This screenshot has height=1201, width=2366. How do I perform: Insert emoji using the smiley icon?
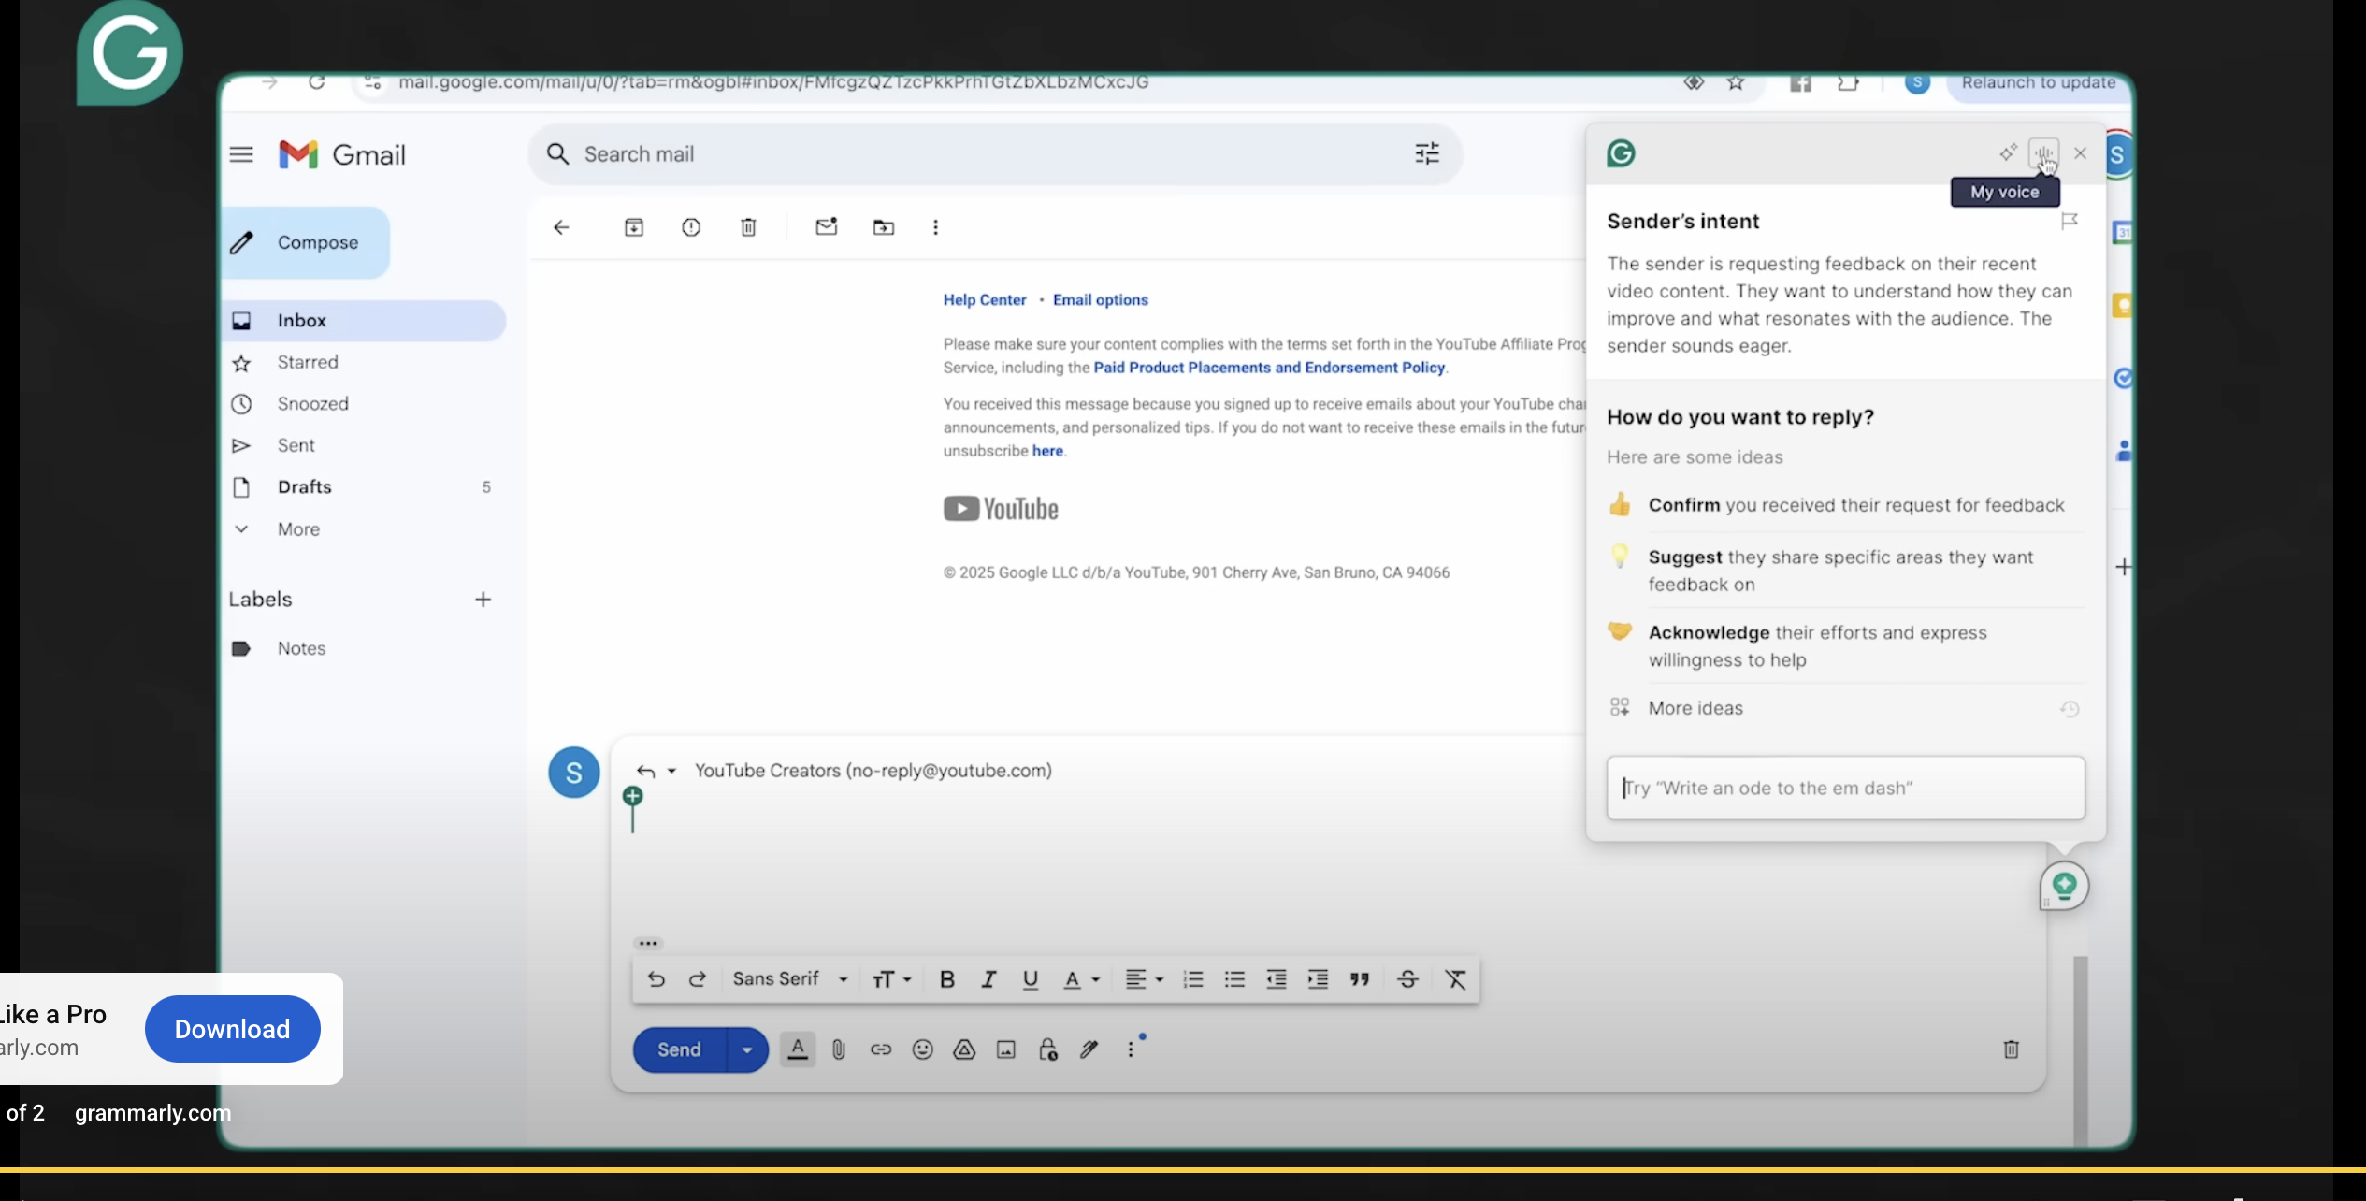(x=922, y=1049)
